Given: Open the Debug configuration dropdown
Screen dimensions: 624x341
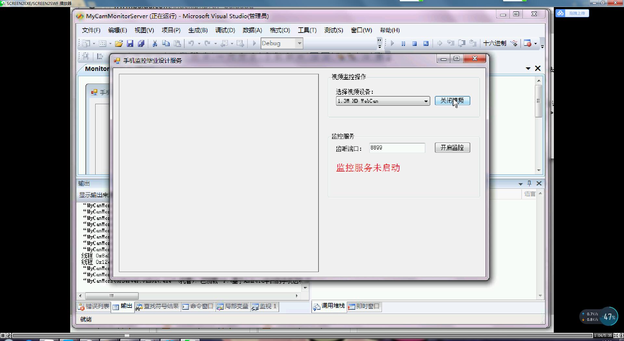Looking at the screenshot, I should [299, 43].
